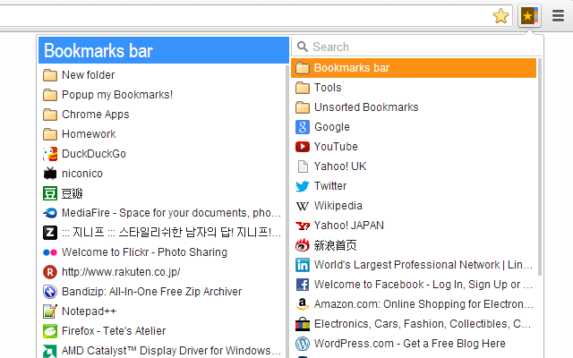This screenshot has width=573, height=358.
Task: Click the left panel vertical scrollbar
Action: tap(287, 211)
